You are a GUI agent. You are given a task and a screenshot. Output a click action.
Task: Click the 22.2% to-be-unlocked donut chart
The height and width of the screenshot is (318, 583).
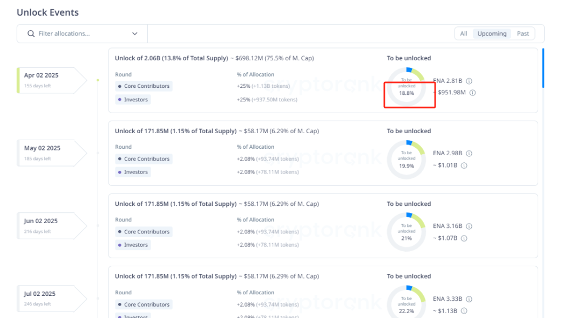point(406,303)
